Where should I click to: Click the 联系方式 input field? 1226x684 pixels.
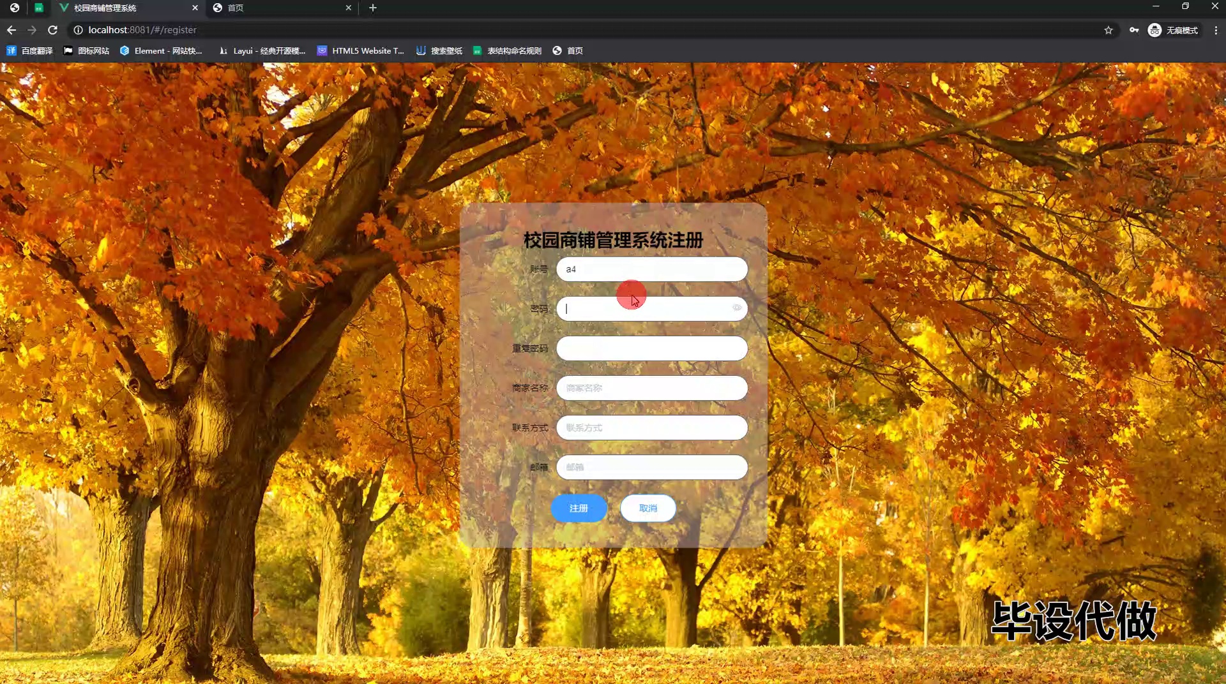click(x=651, y=427)
